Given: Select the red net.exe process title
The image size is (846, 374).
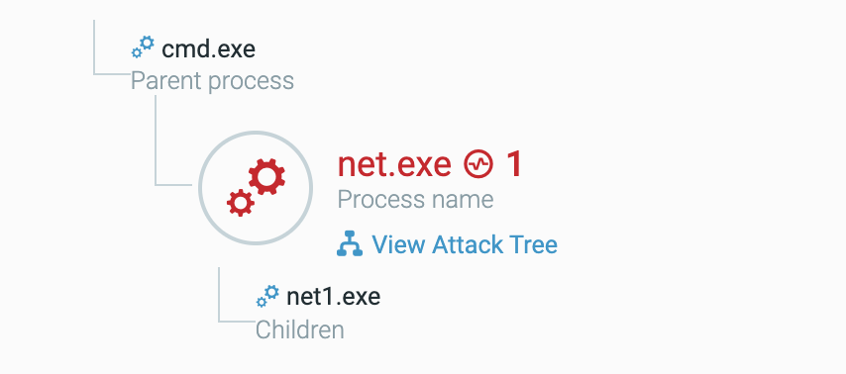Looking at the screenshot, I should [394, 164].
